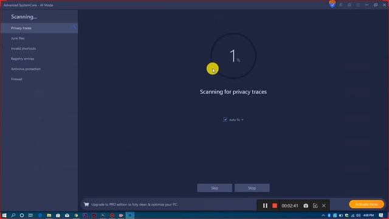Open the Auto fix dropdown arrow

click(243, 120)
